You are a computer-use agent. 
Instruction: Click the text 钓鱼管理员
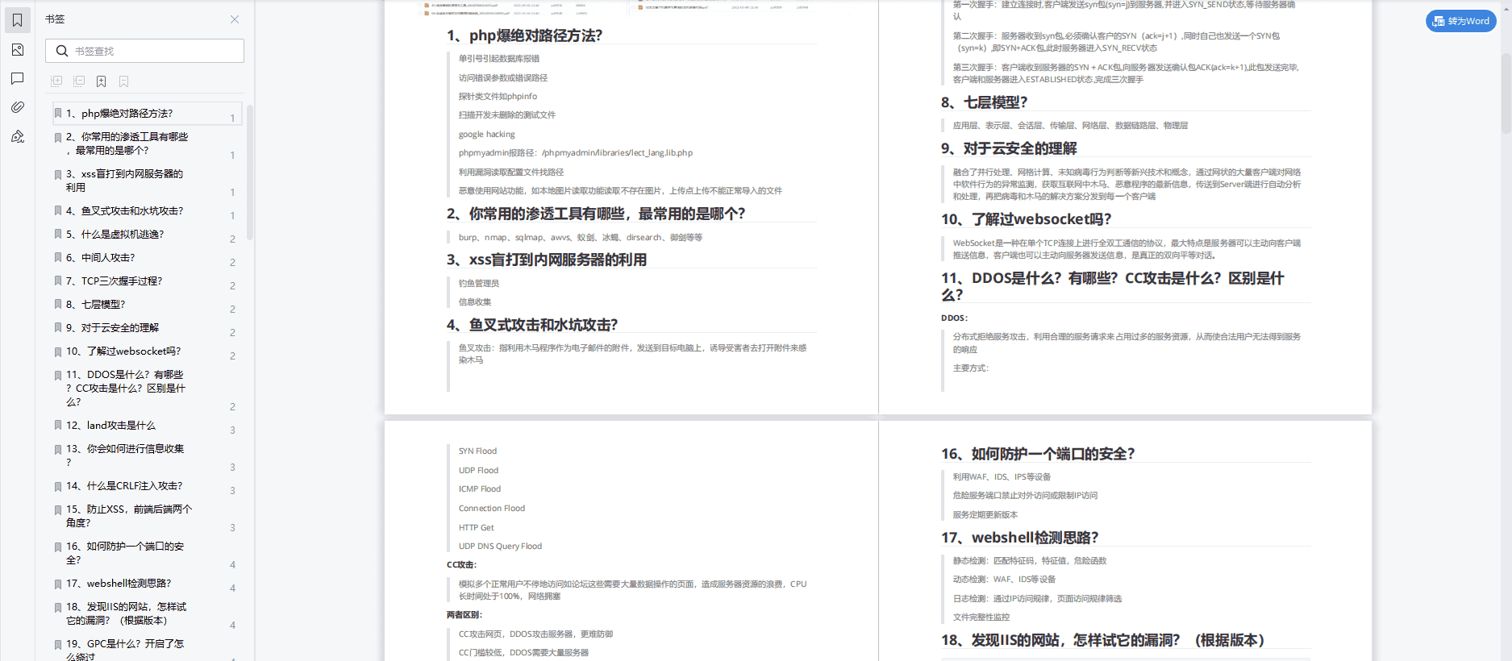(x=479, y=284)
